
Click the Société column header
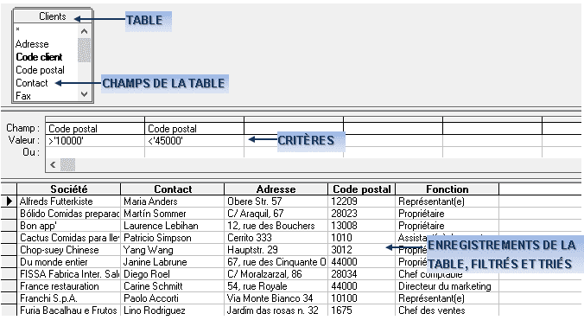coord(69,189)
